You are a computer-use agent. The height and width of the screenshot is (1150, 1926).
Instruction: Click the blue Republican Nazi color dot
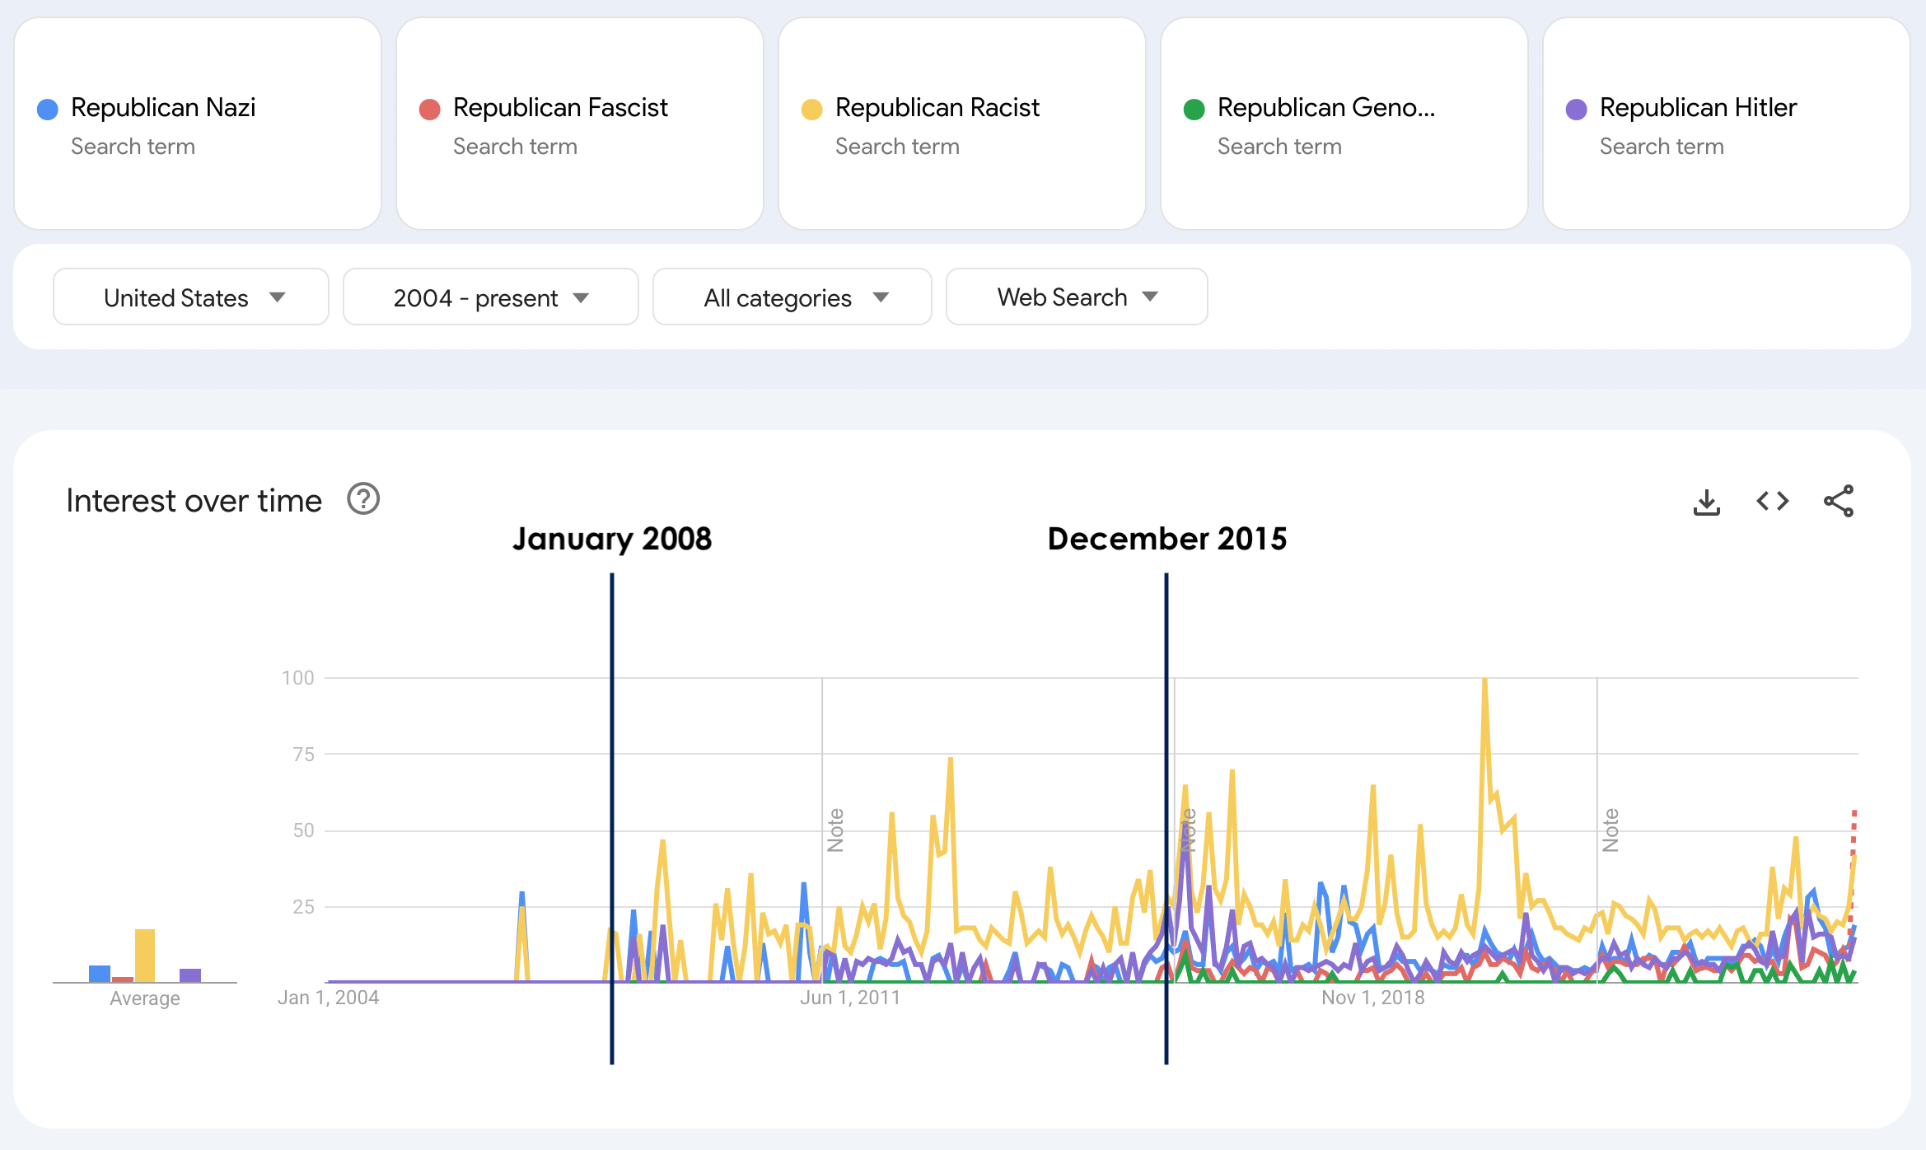48,109
